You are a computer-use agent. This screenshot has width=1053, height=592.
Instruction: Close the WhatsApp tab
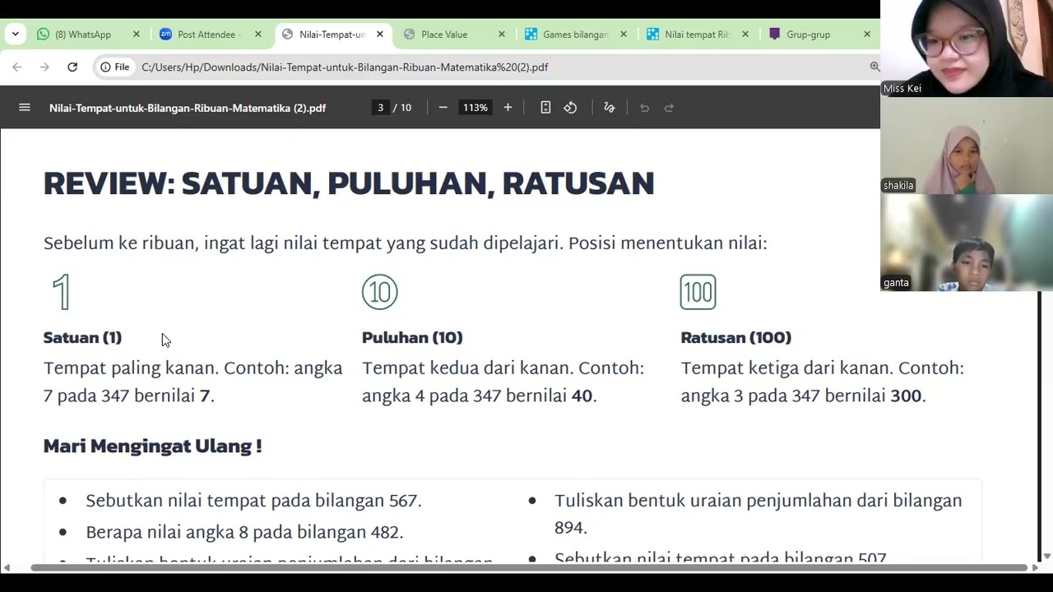point(137,35)
